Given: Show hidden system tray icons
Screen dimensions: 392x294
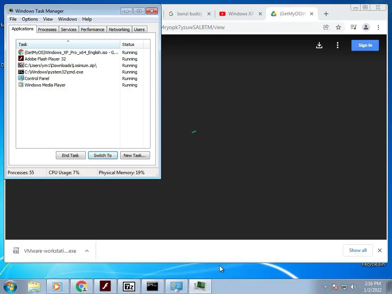Looking at the screenshot, I should (325, 287).
